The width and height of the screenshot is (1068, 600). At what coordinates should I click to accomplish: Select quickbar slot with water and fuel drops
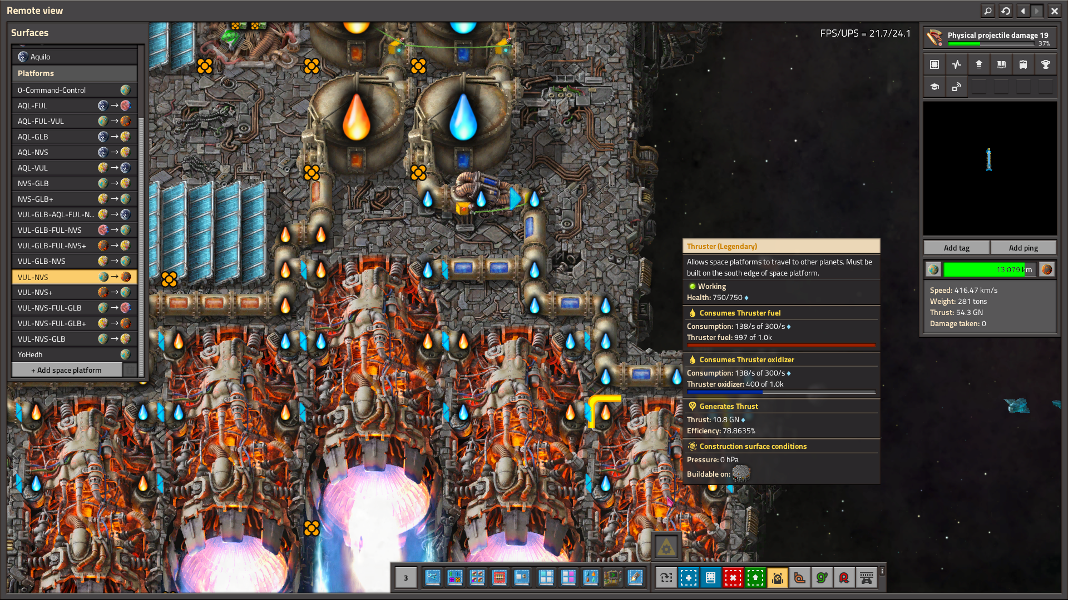pos(591,578)
